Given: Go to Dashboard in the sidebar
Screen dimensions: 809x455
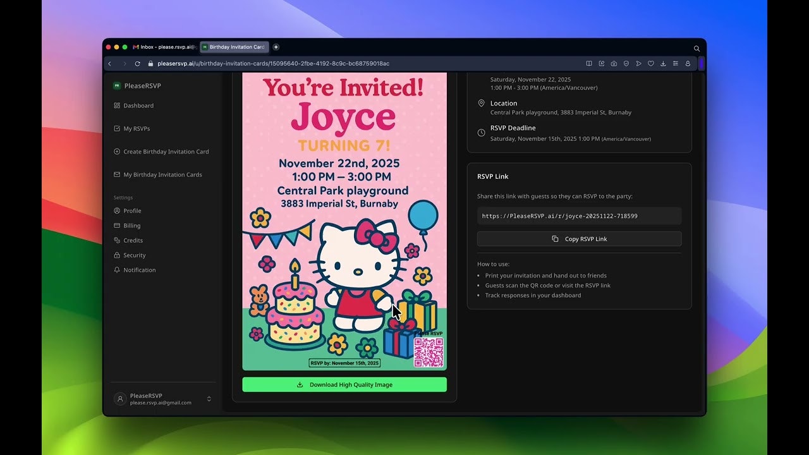Looking at the screenshot, I should coord(138,106).
